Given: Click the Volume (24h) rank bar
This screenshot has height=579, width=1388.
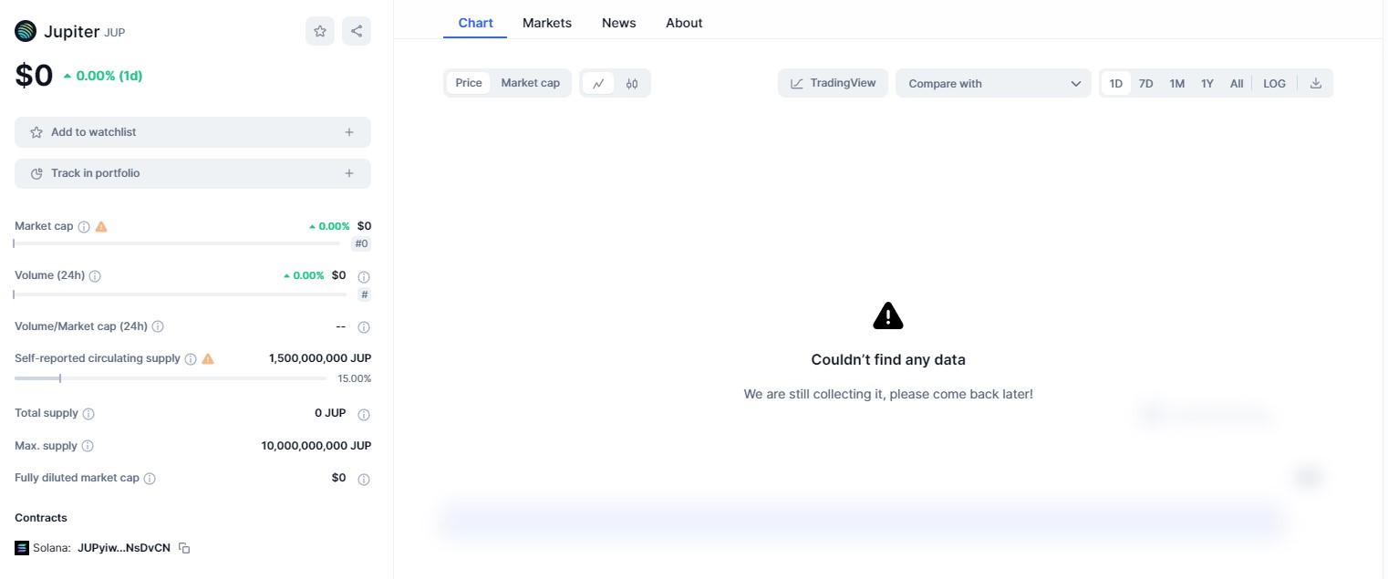Looking at the screenshot, I should coord(180,295).
